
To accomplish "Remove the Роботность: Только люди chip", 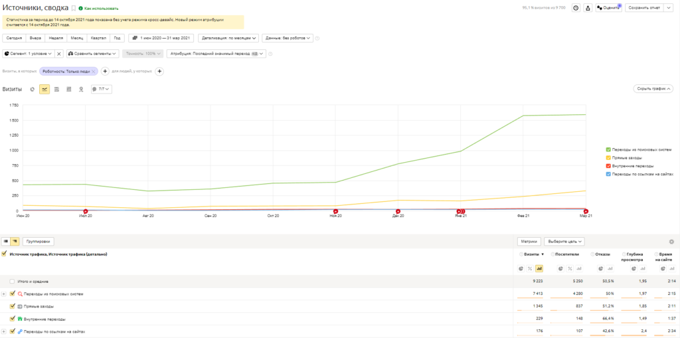I will click(93, 71).
